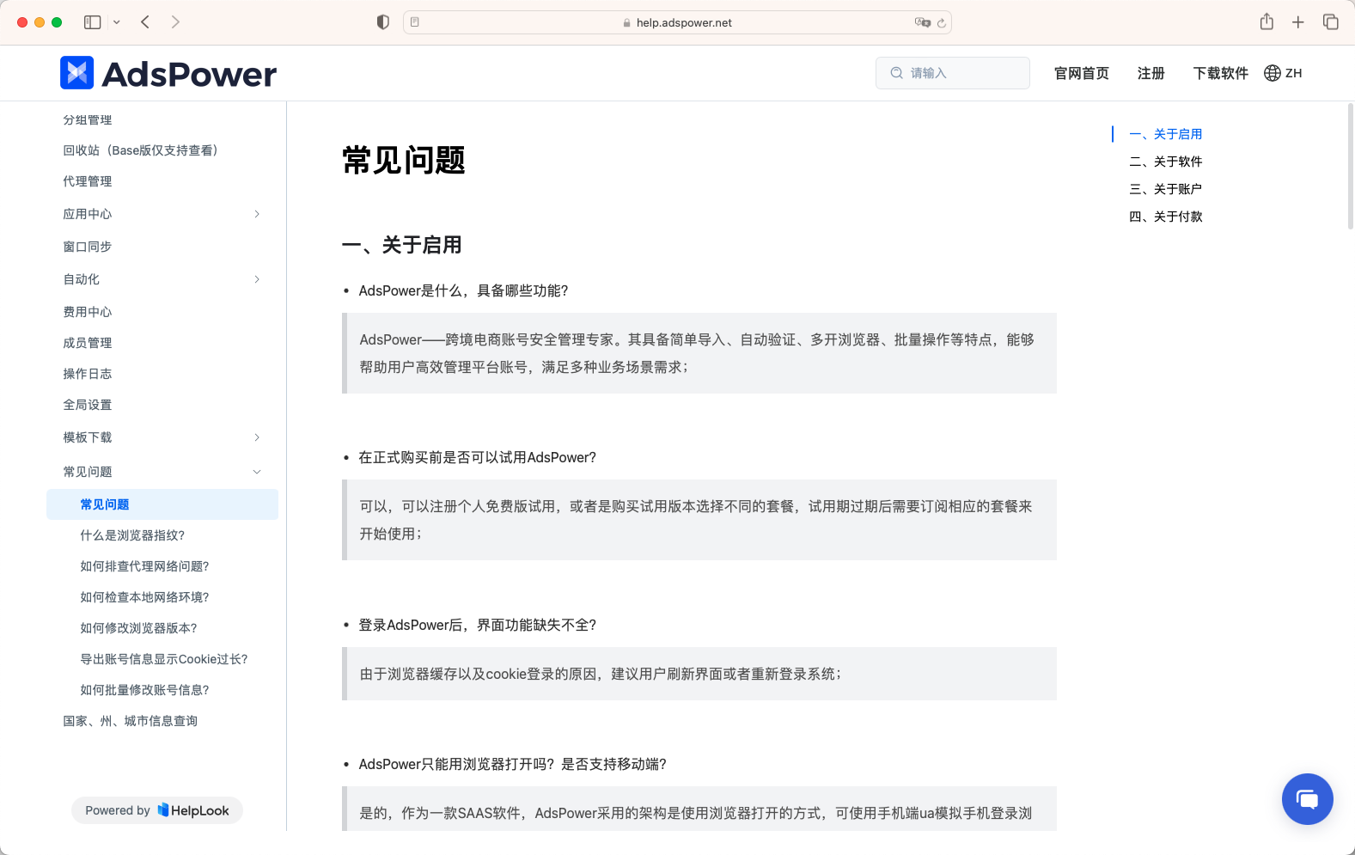The image size is (1355, 855).
Task: Click the AdsPower logo icon
Action: click(x=76, y=73)
